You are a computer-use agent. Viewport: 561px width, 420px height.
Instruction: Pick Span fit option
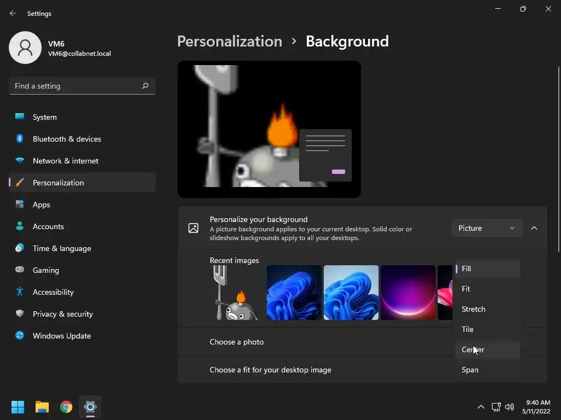pyautogui.click(x=487, y=370)
